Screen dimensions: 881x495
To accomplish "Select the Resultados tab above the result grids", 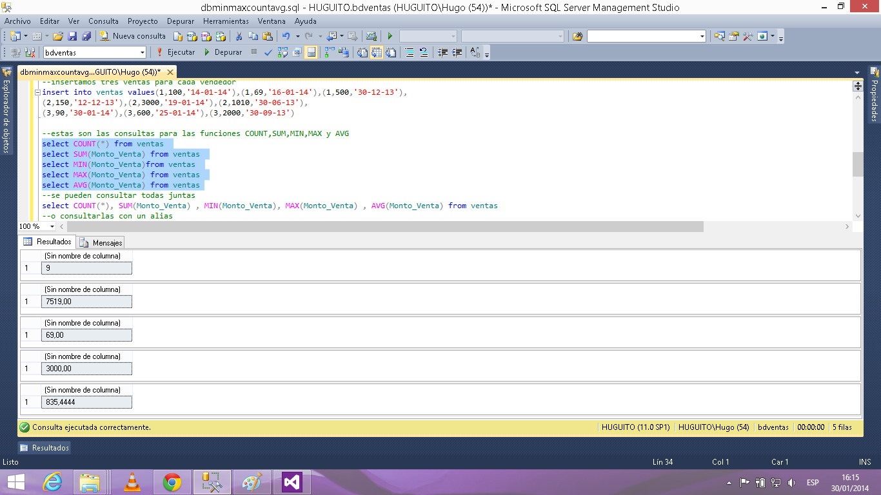I will [x=48, y=242].
